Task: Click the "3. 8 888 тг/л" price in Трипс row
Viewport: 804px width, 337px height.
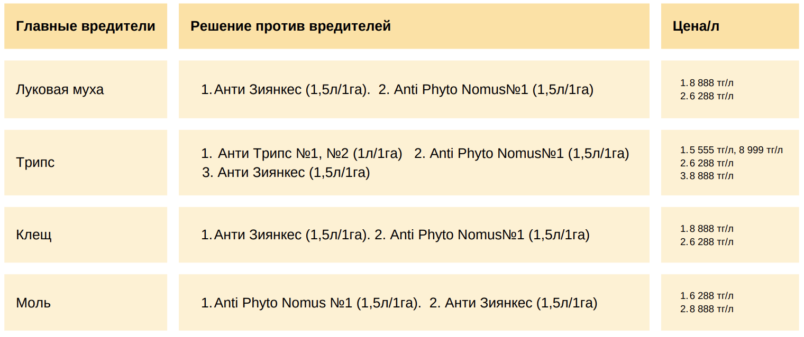Action: [x=707, y=176]
